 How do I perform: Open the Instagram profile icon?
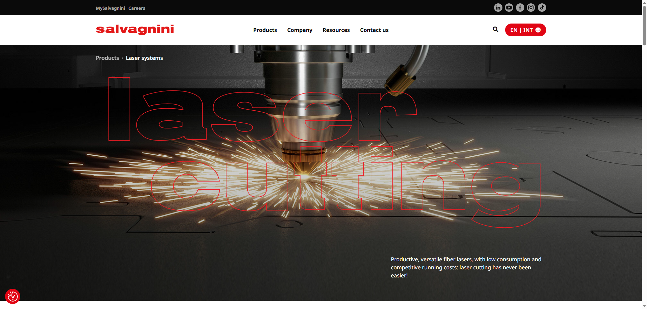pos(531,8)
